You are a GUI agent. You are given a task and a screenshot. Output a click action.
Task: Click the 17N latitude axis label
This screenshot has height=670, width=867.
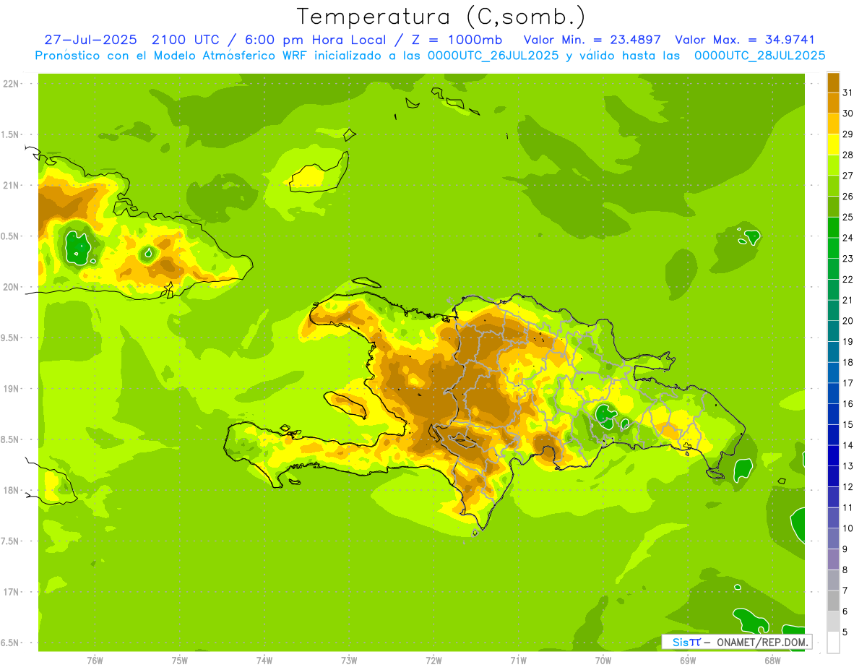11,592
